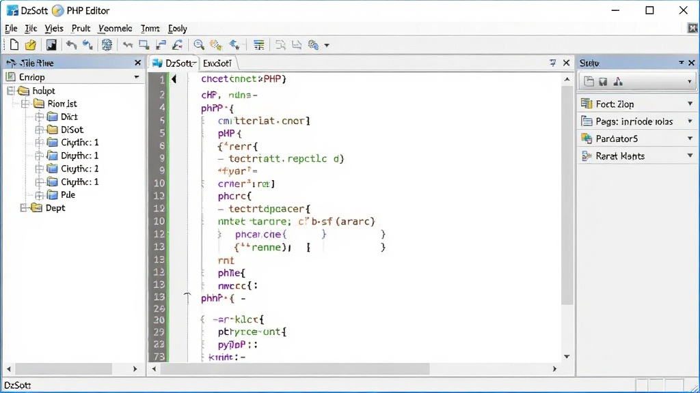The height and width of the screenshot is (393, 700).
Task: Select the Dept folder label
Action: pos(55,207)
